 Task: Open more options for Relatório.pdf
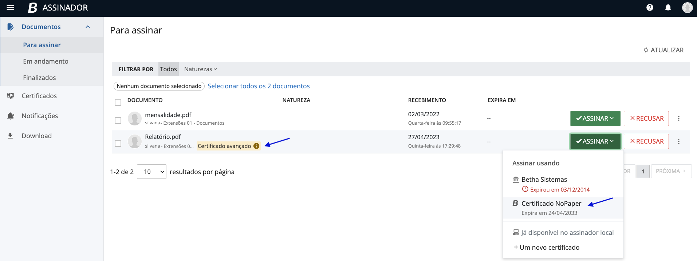click(x=679, y=141)
